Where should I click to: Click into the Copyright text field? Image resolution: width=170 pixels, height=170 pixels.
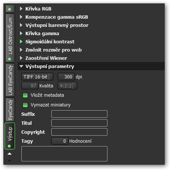(79, 132)
